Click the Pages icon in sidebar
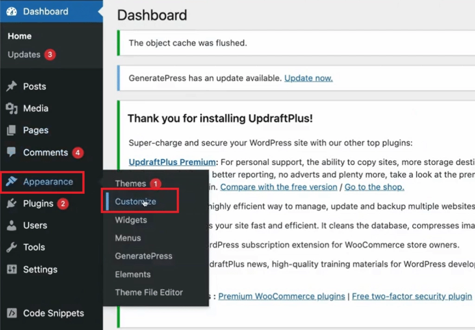Viewport: 475px width, 330px height. click(x=12, y=130)
